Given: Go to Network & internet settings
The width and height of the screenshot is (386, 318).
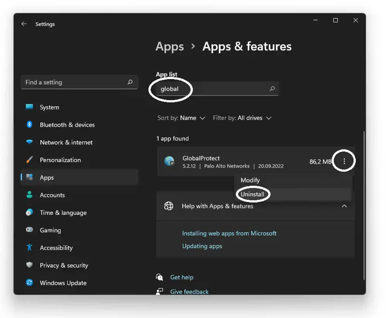Looking at the screenshot, I should 66,142.
